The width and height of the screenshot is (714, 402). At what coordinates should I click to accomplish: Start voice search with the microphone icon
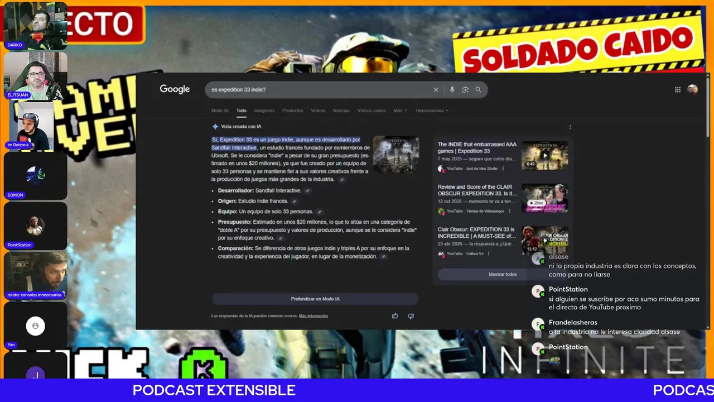pyautogui.click(x=452, y=89)
